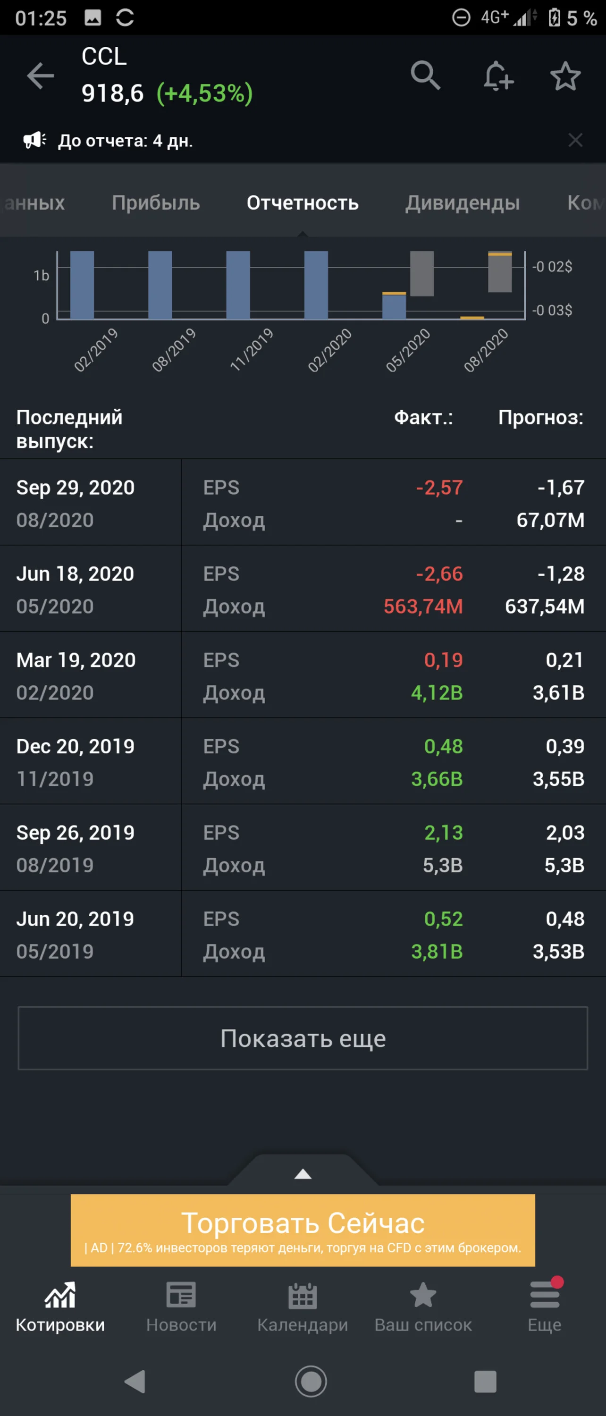Image resolution: width=606 pixels, height=1416 pixels.
Task: Tap the Android recent apps square
Action: [485, 1382]
